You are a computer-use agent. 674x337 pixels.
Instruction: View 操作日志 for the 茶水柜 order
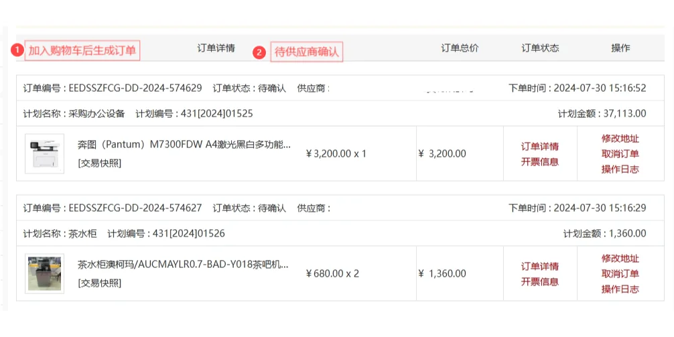(x=620, y=289)
